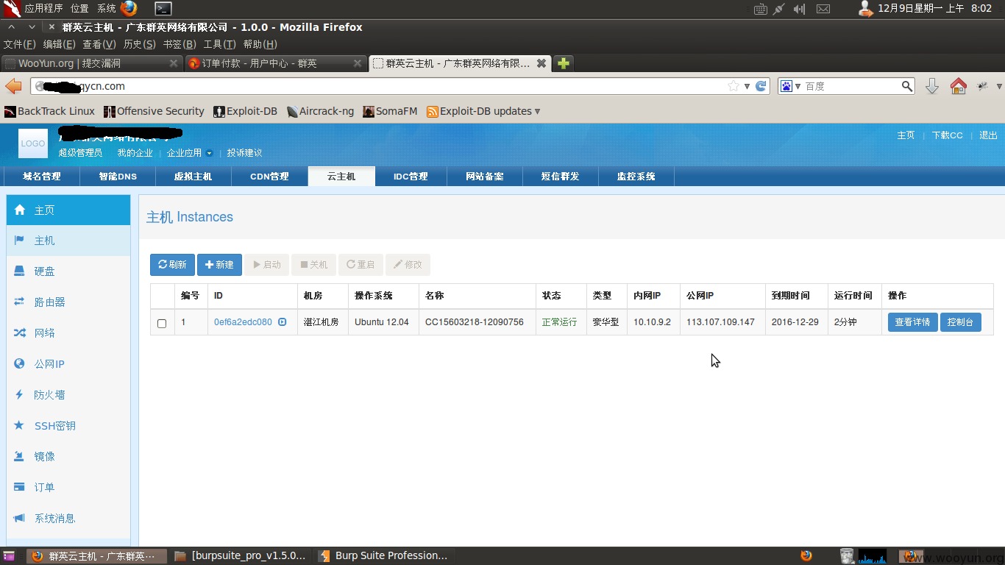Click into the 百度 search field

coord(851,86)
